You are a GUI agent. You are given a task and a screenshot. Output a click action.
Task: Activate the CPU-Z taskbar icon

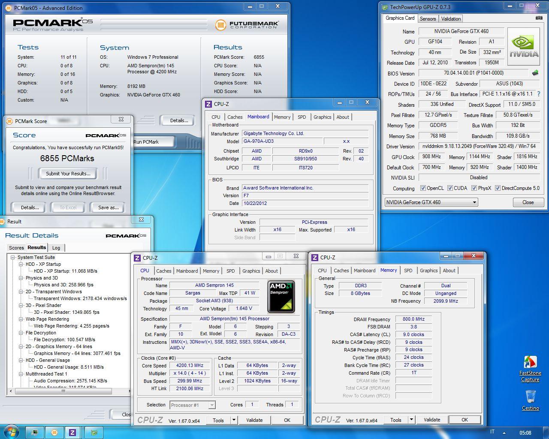[x=72, y=432]
